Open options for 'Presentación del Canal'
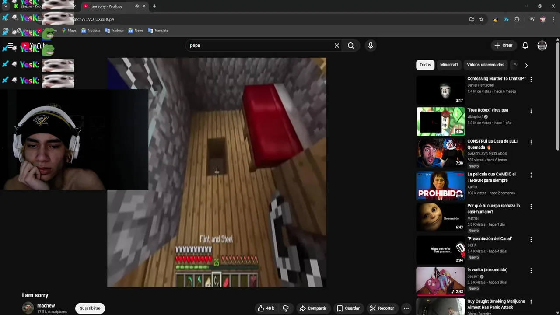Viewport: 560px width, 315px height. [x=531, y=240]
